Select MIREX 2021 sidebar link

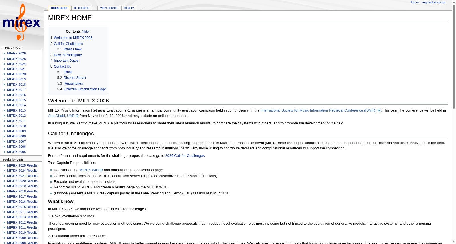point(17,69)
